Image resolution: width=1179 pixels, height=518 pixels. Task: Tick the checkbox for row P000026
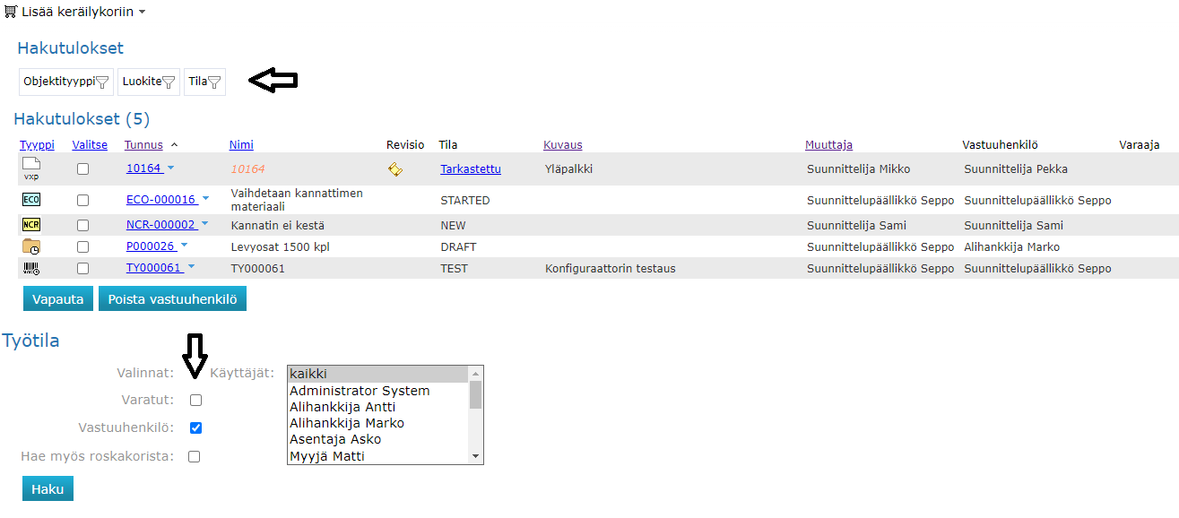tap(82, 246)
